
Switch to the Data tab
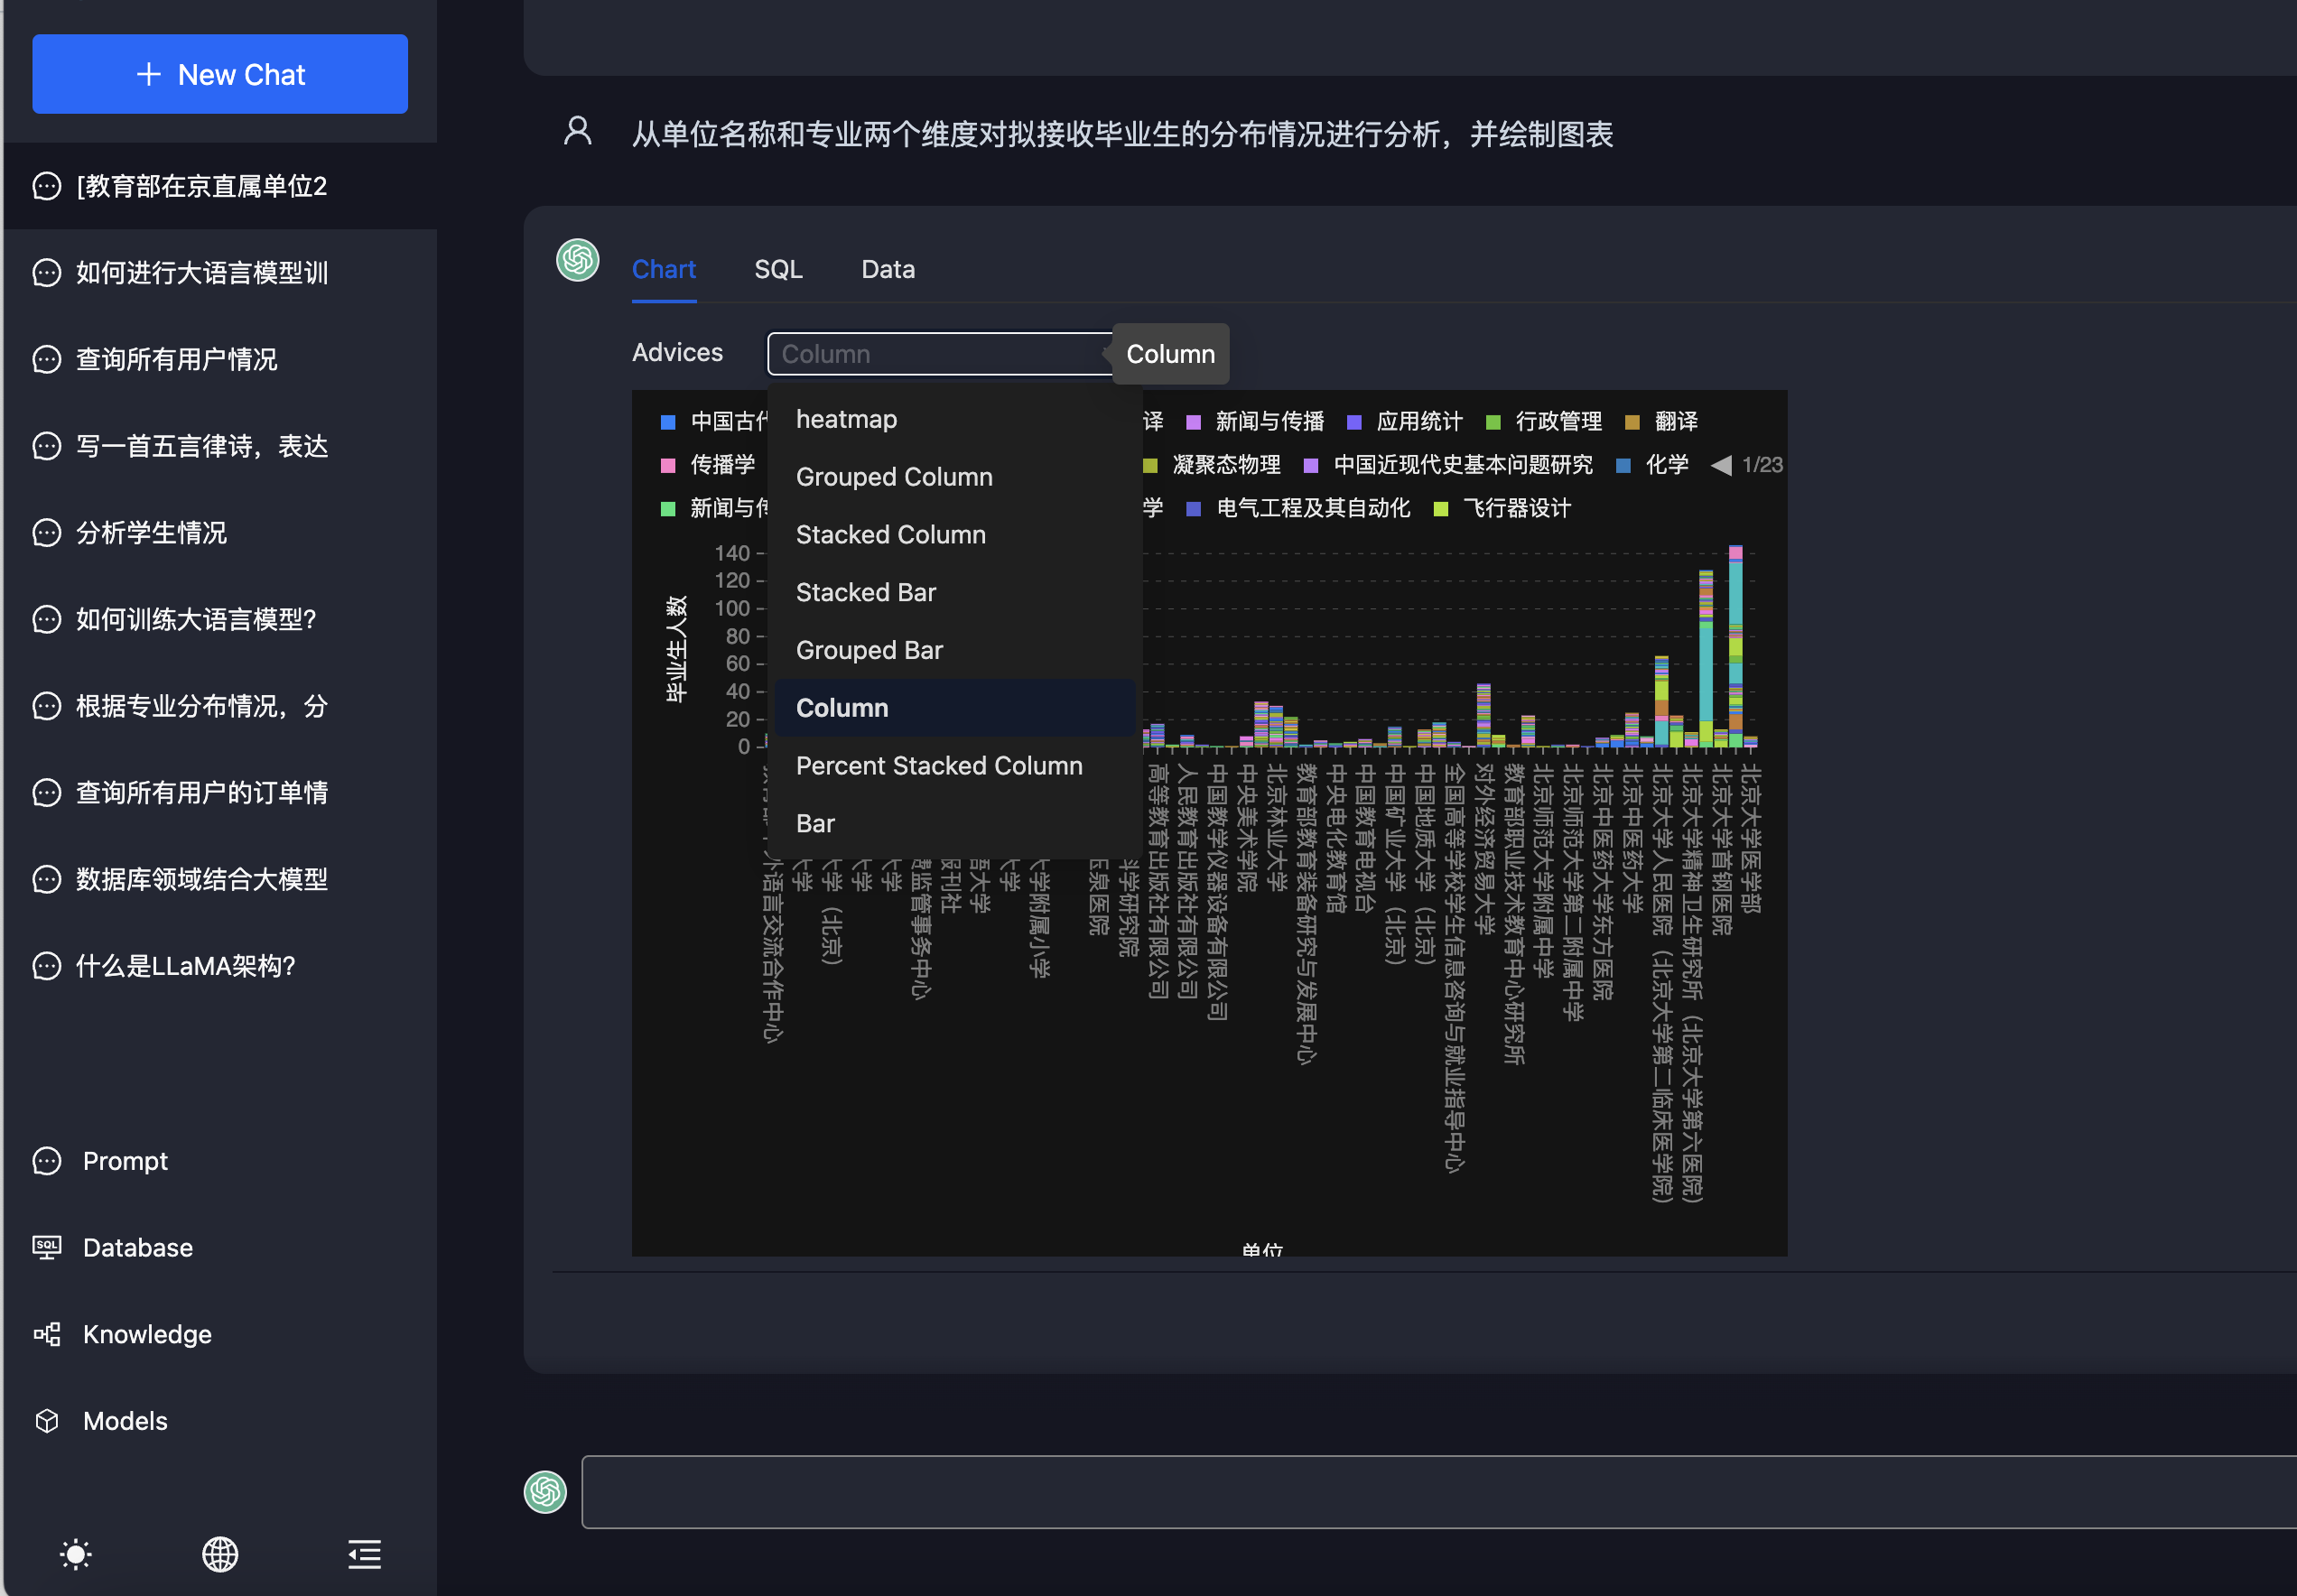pos(889,269)
